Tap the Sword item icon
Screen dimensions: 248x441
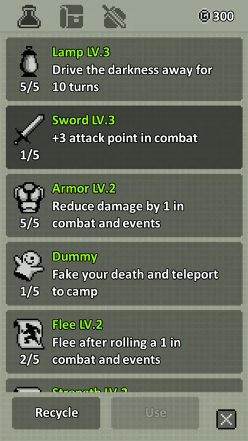[x=29, y=129]
